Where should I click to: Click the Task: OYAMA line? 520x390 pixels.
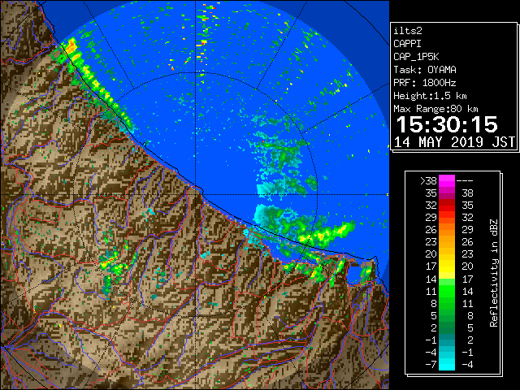(425, 70)
